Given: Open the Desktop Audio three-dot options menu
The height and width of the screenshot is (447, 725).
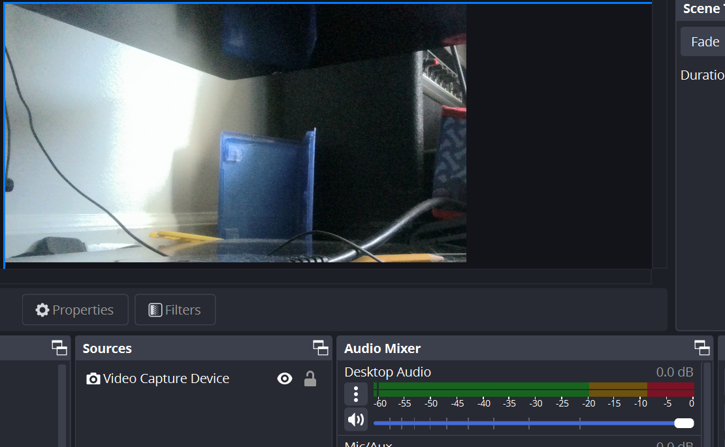Looking at the screenshot, I should click(x=356, y=394).
